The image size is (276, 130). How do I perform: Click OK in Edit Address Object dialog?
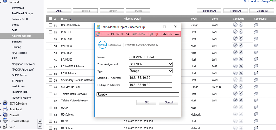pos(146,102)
